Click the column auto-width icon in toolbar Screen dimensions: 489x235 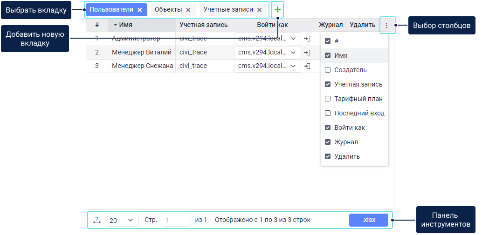96,220
